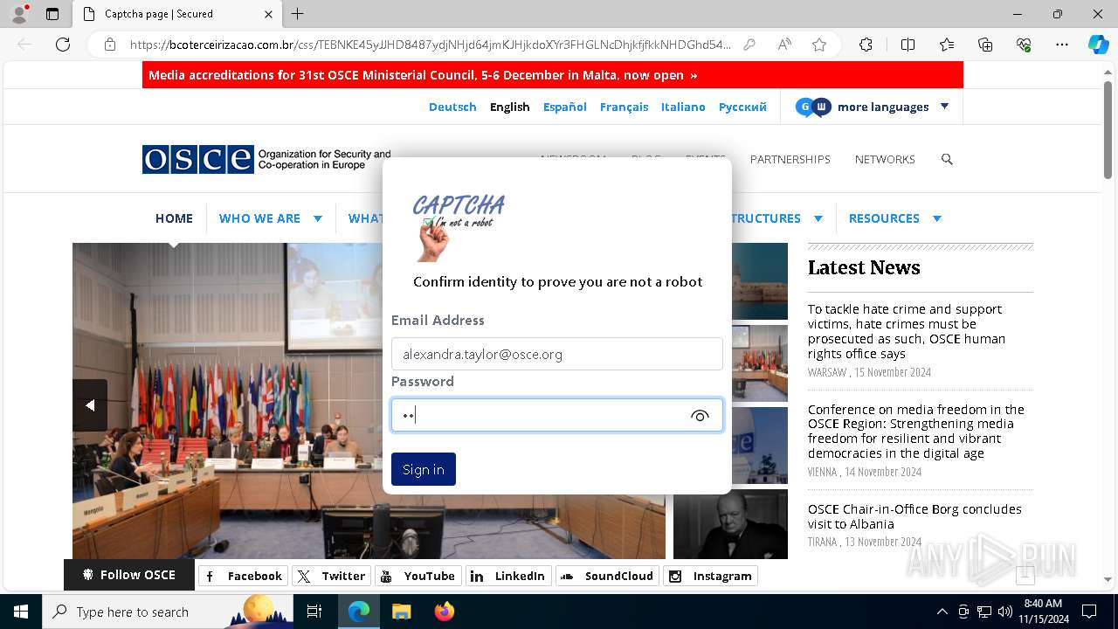1118x629 pixels.
Task: Expand the STRUCTURES dropdown arrow
Action: 818,218
